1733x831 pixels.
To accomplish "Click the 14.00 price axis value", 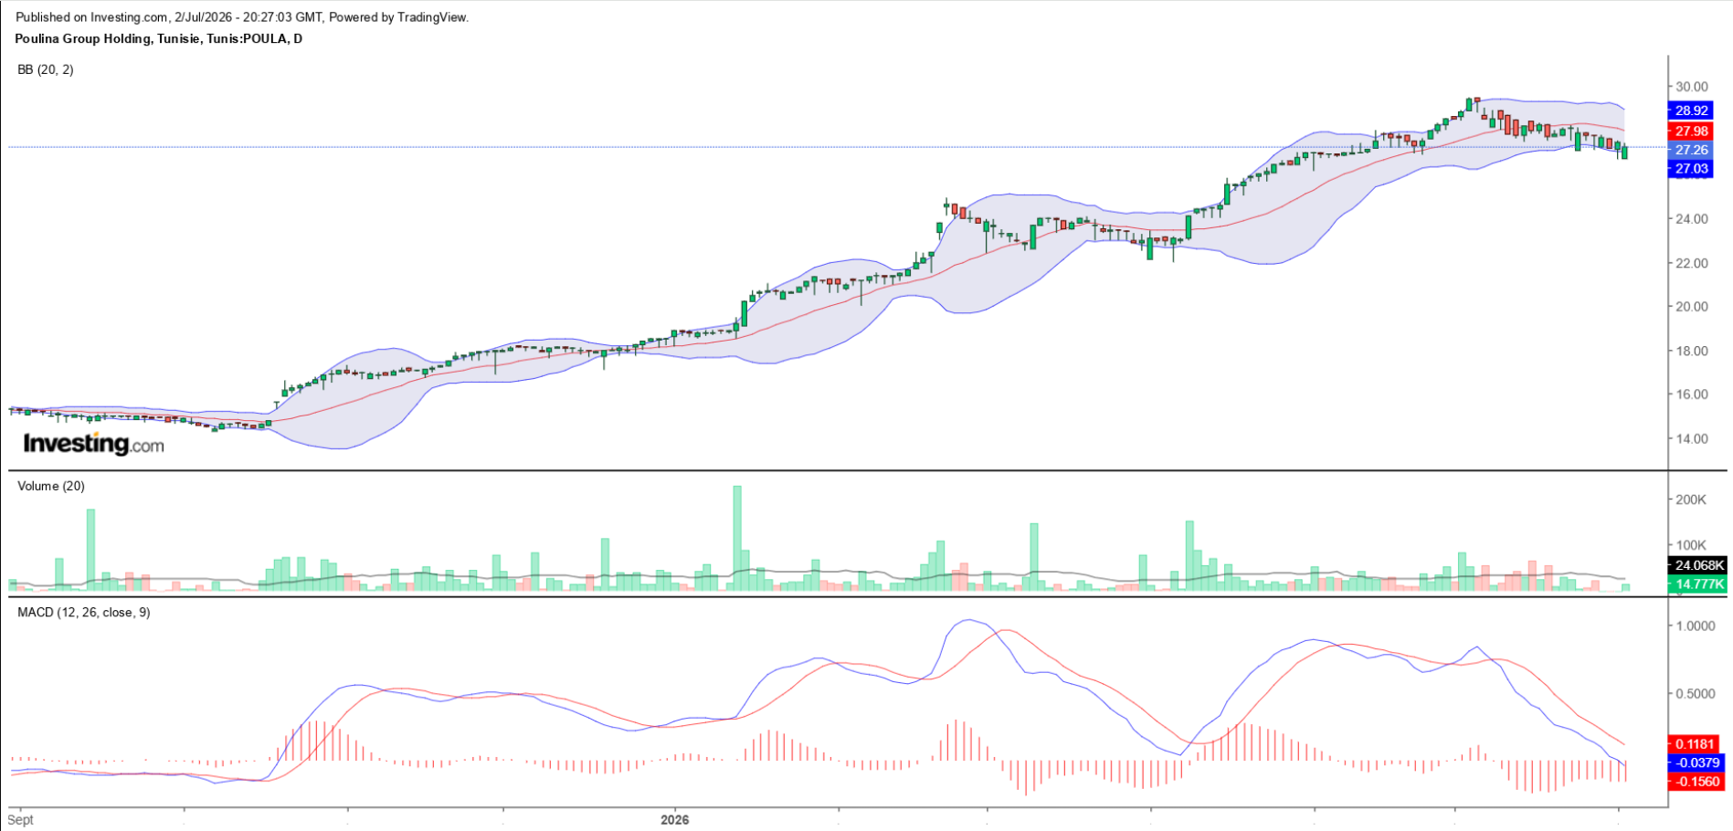I will 1691,438.
